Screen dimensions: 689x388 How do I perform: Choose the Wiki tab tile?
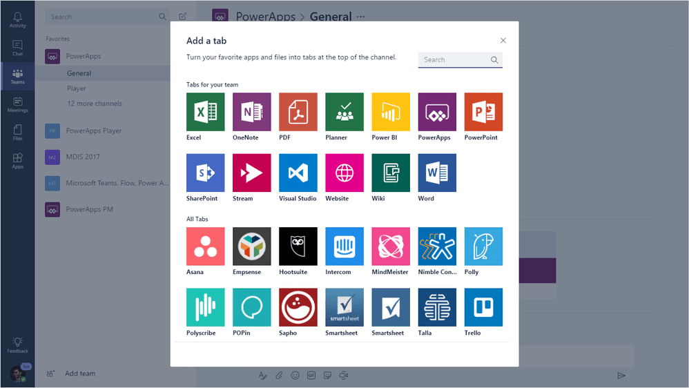(391, 173)
